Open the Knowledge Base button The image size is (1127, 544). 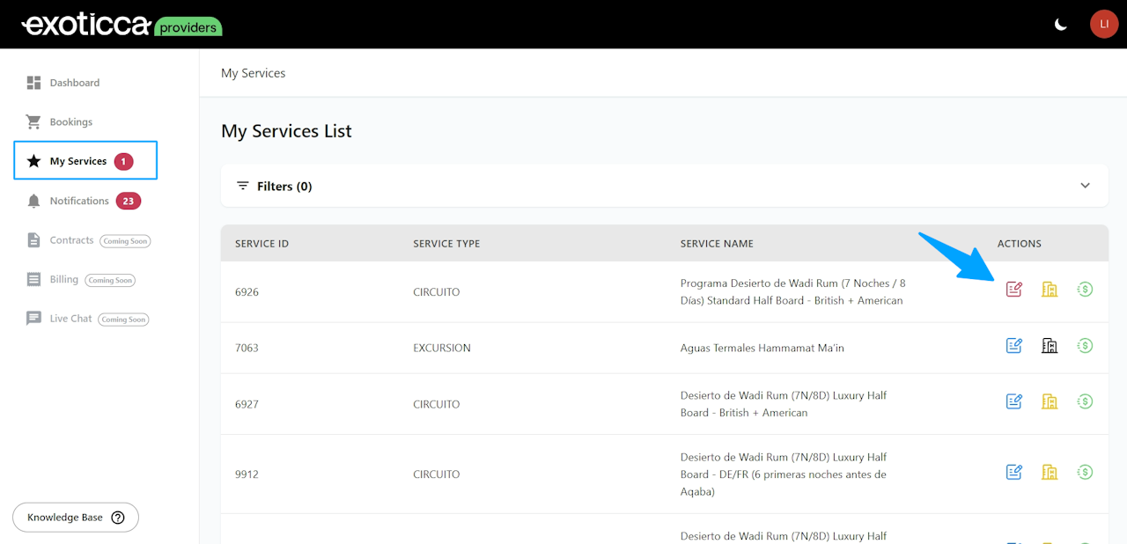76,518
